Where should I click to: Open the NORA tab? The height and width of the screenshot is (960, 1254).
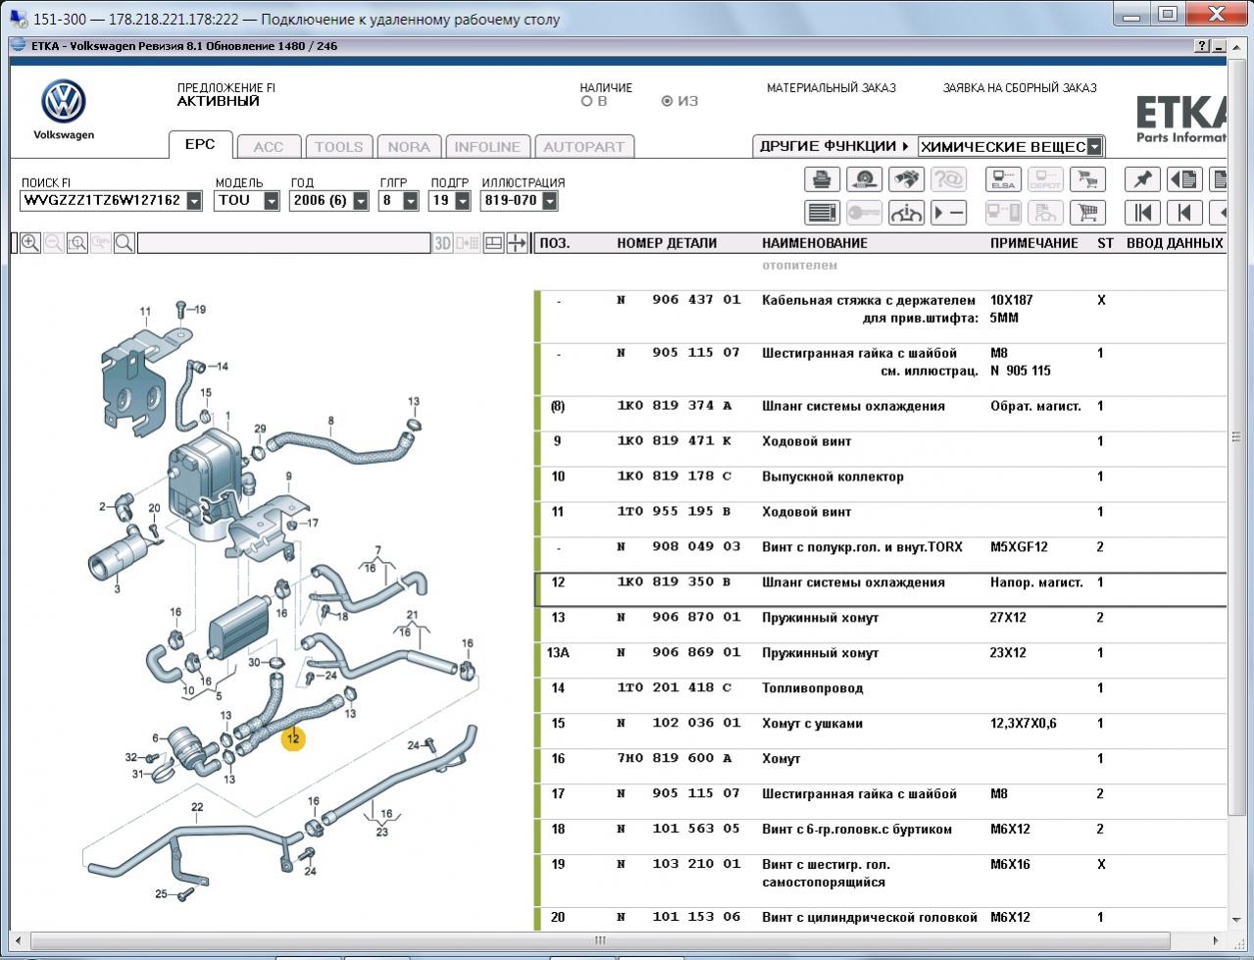tap(409, 147)
